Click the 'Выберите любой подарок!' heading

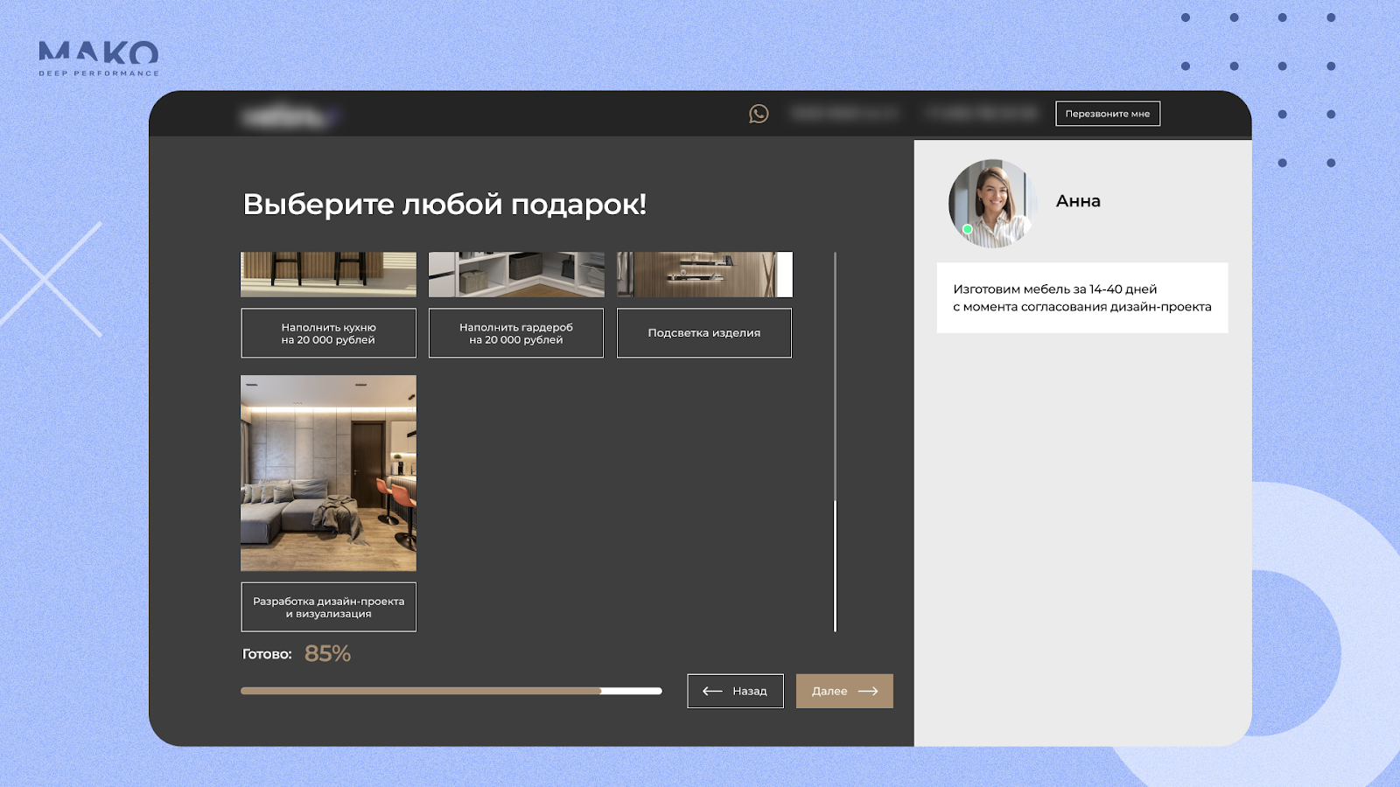(444, 205)
